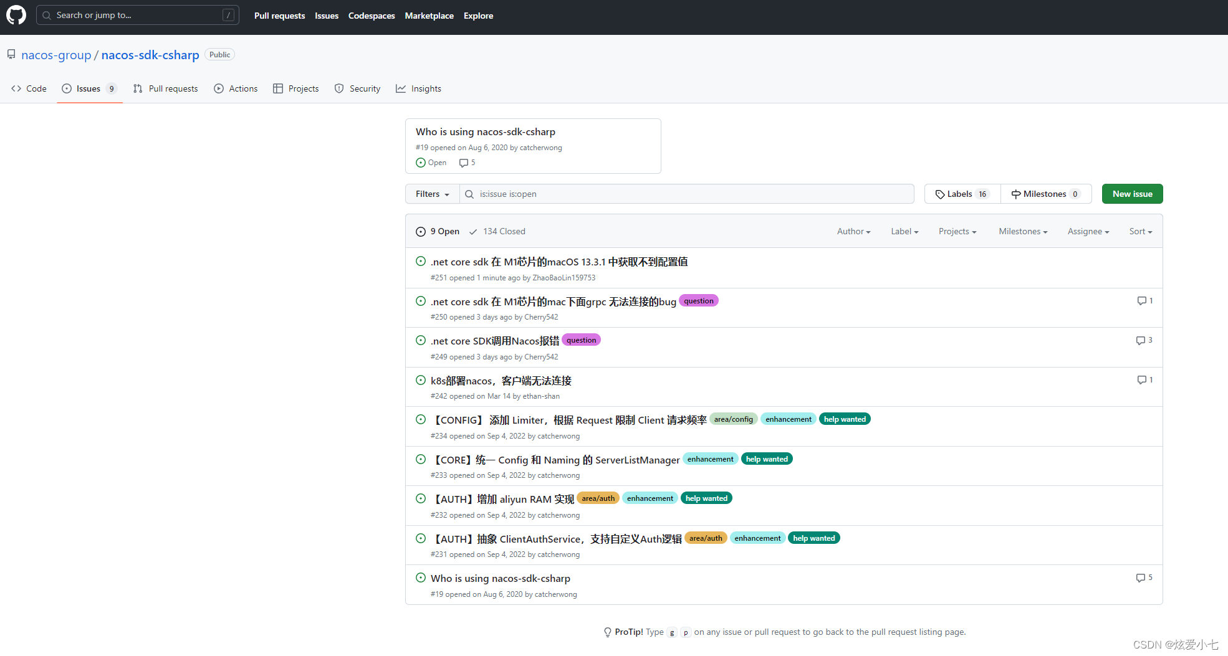Click open status icon of CORE ServerListManager issue
The image size is (1228, 656).
pyautogui.click(x=421, y=460)
